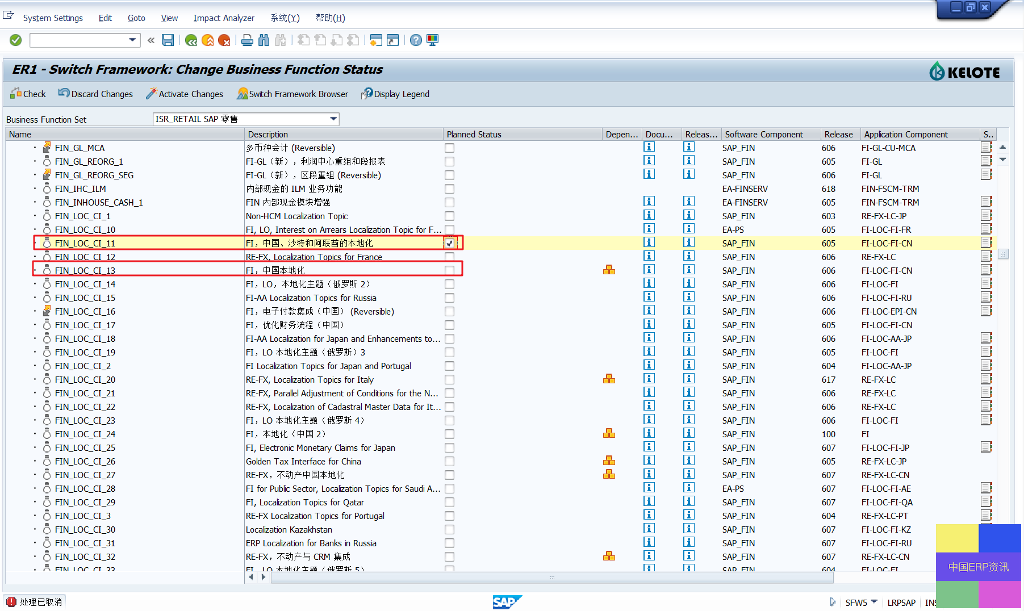Uncheck planned status for FIN_LOC_CI_11
This screenshot has width=1024, height=611.
pos(449,243)
